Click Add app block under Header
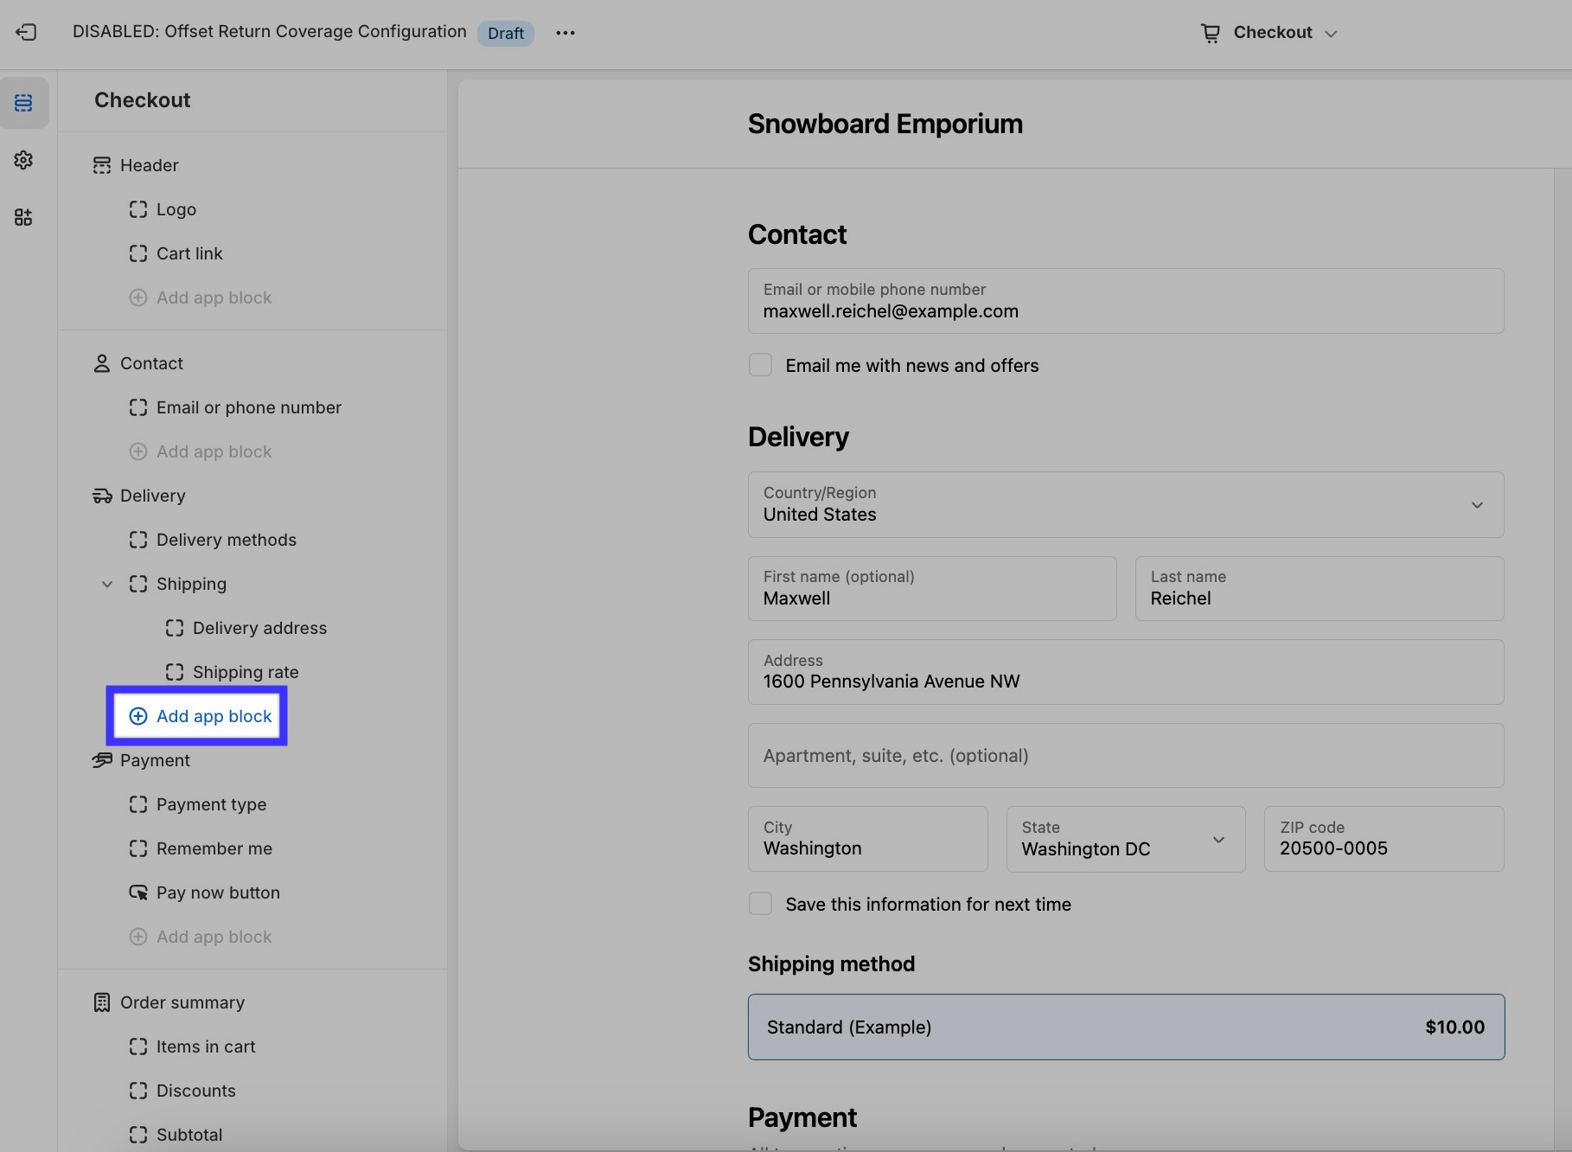The image size is (1572, 1152). pyautogui.click(x=214, y=298)
